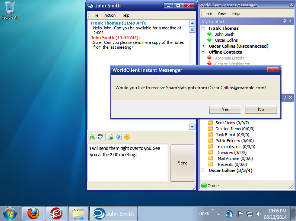Click the messenger chat icon in system tray
This screenshot has width=296, height=221.
(x=229, y=214)
